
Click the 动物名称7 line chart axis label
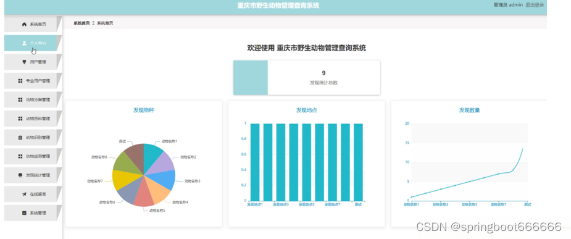498,205
